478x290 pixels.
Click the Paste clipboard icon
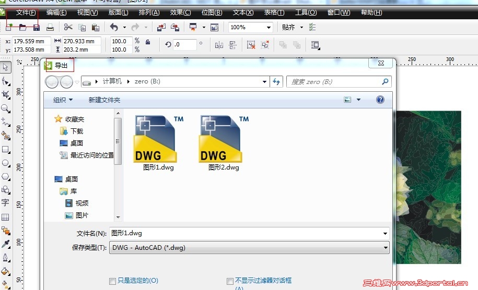tap(96, 28)
